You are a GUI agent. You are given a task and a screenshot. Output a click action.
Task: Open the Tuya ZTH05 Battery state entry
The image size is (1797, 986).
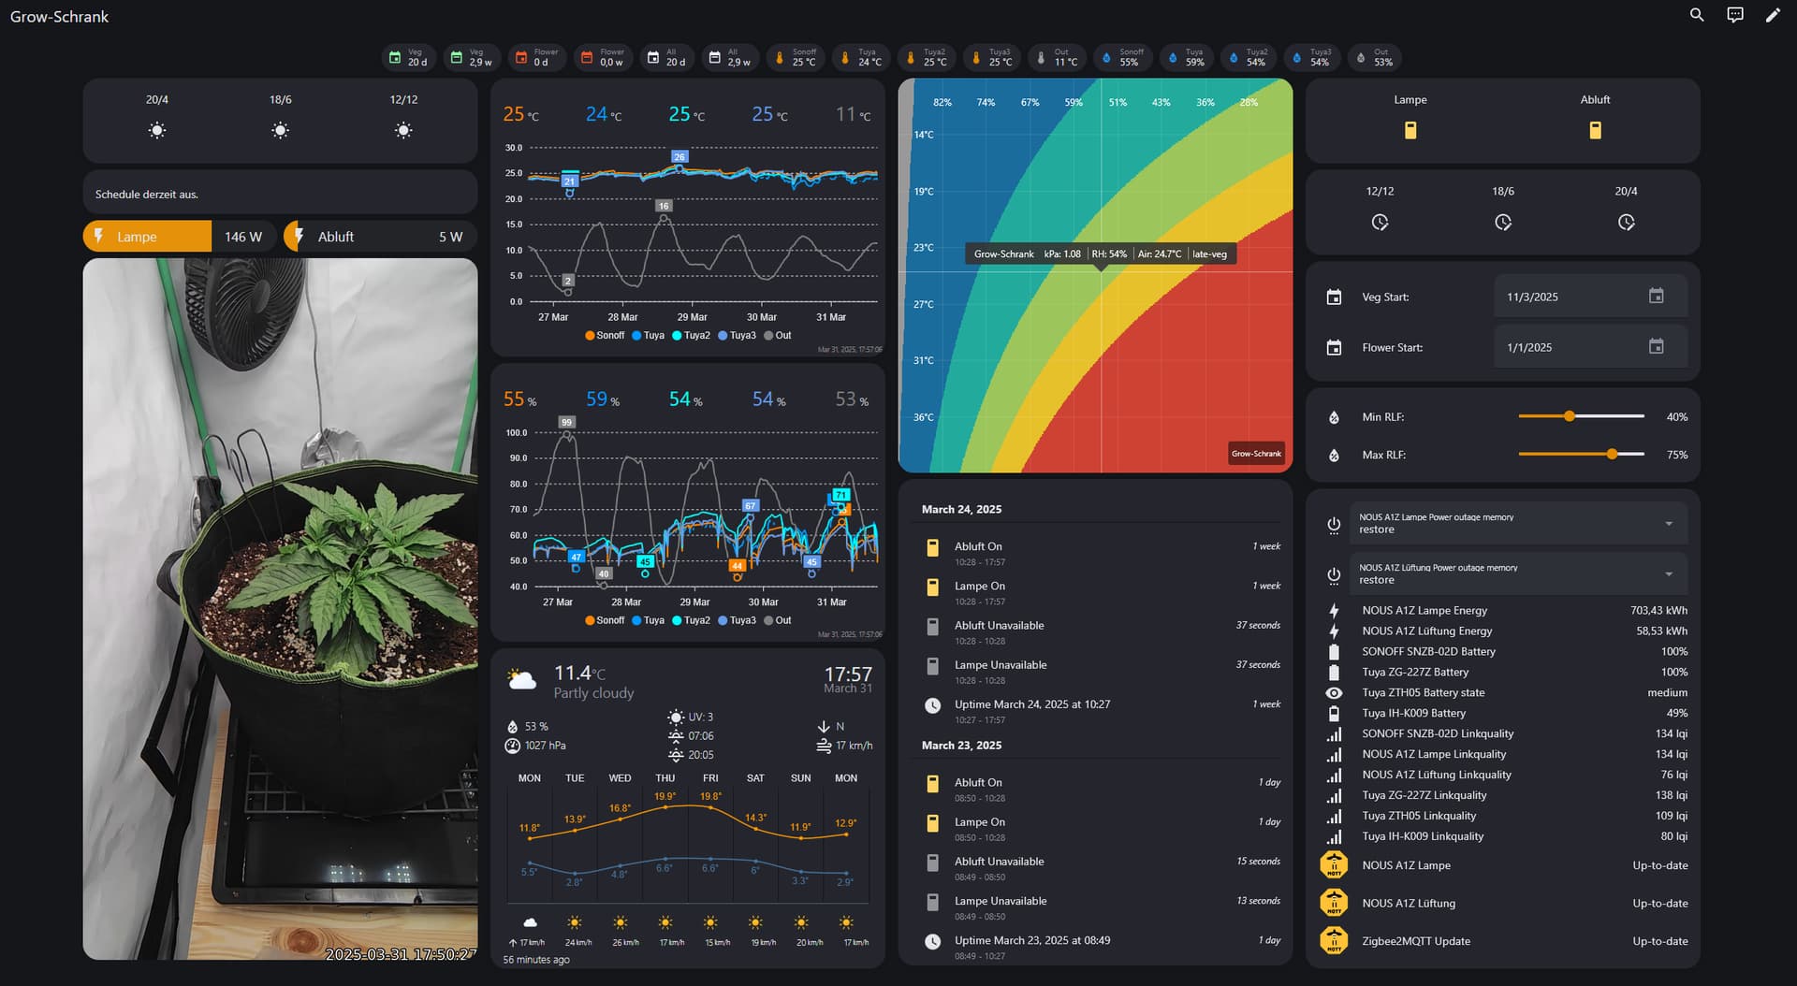(x=1423, y=693)
